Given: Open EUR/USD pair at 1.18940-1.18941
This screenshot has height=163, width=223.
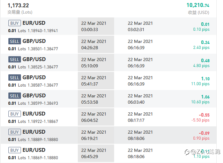Looking at the screenshot, I should pyautogui.click(x=34, y=23).
